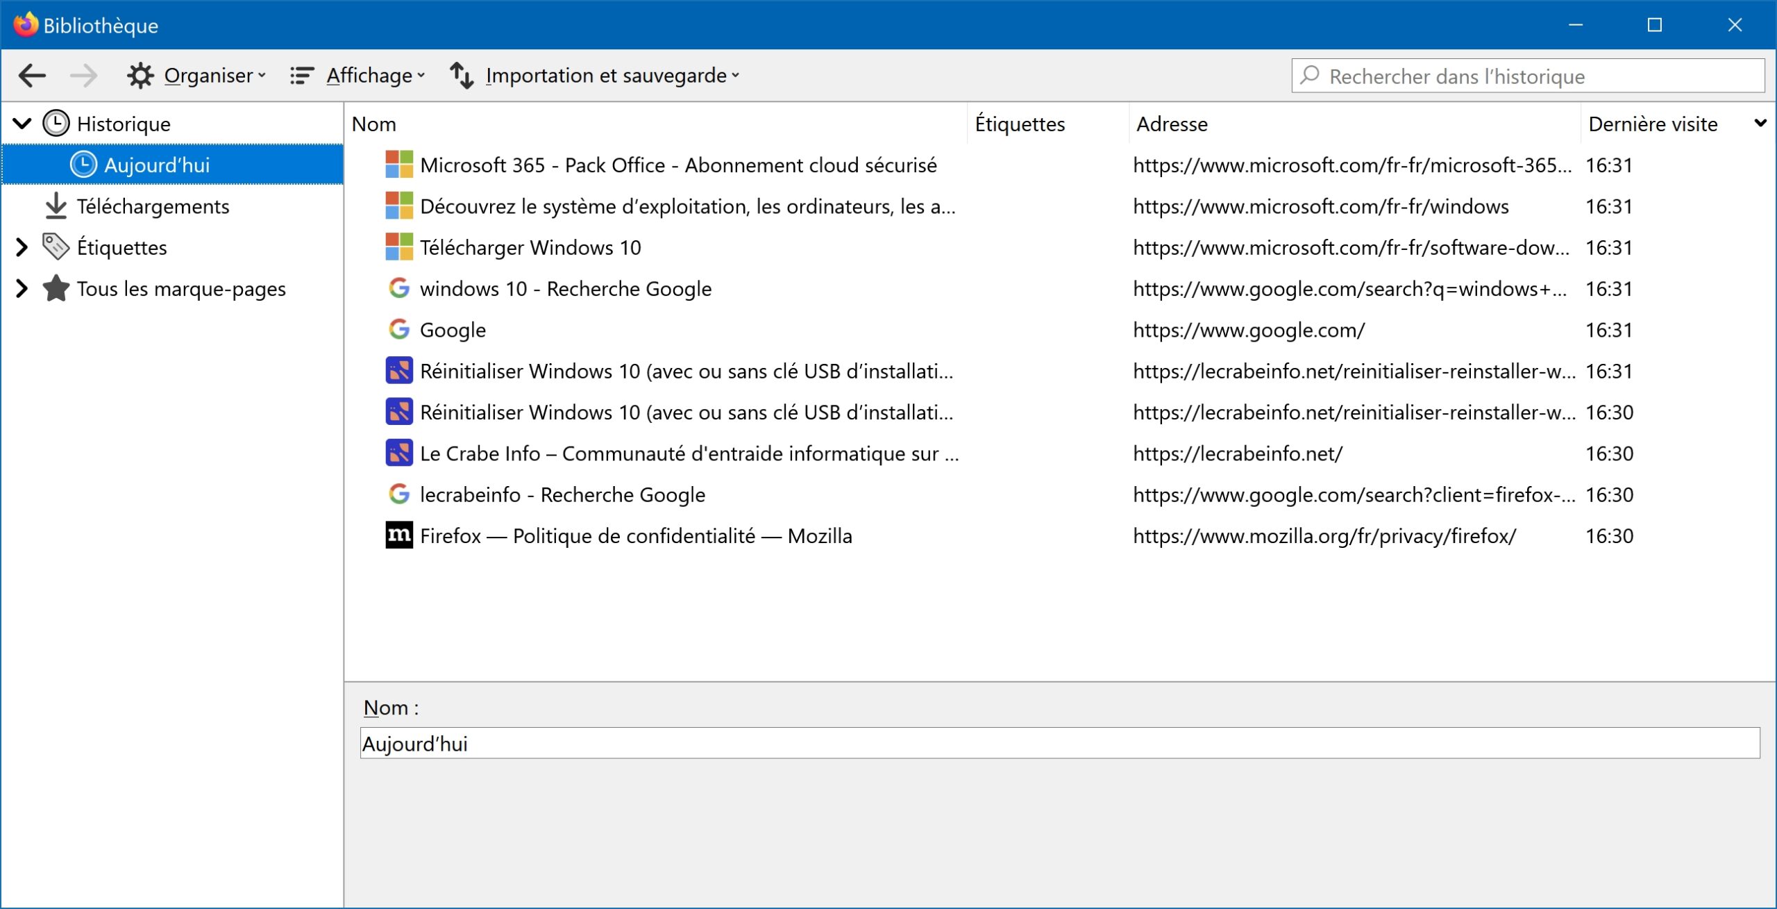Select the Microsoft 365 - Pack Office entry
Viewport: 1777px width, 909px height.
click(678, 165)
